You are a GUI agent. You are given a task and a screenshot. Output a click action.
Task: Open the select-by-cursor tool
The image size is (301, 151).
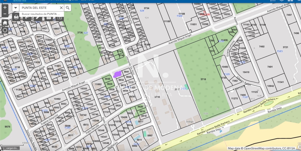[27, 18]
